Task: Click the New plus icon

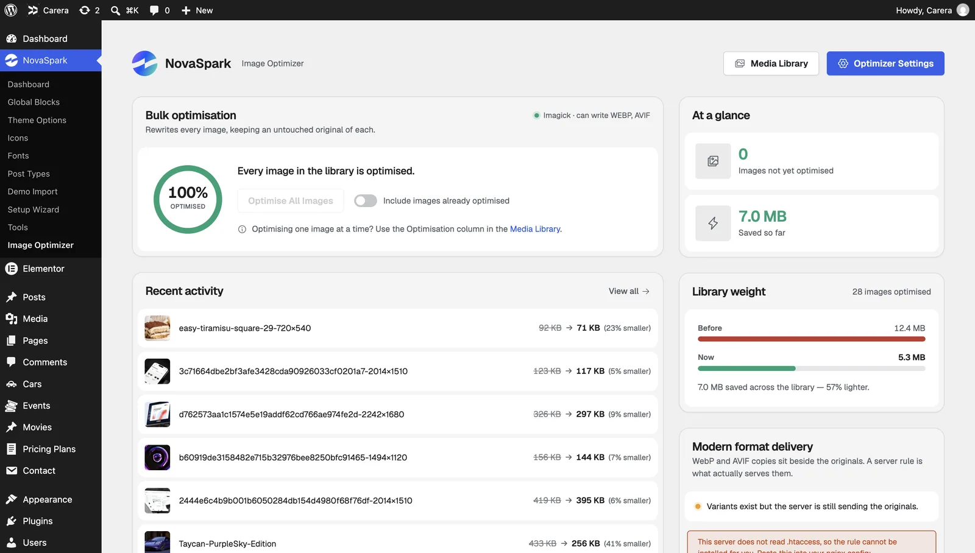Action: click(186, 10)
